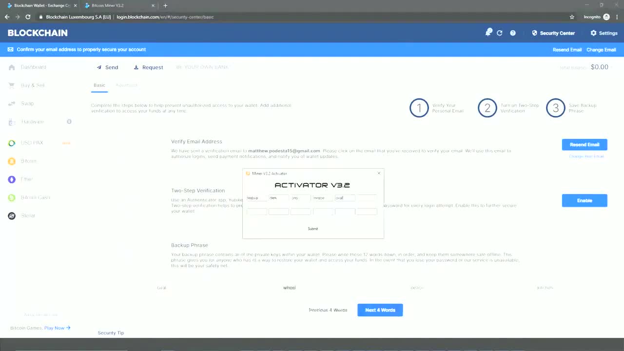
Task: Open the Hardware wallet icon
Action: pyautogui.click(x=12, y=122)
